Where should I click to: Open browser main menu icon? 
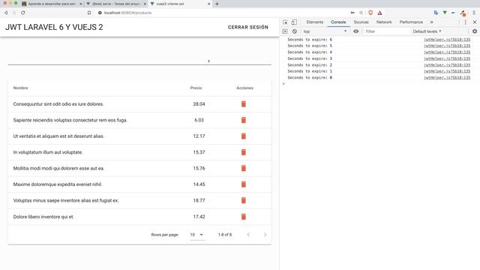474,13
